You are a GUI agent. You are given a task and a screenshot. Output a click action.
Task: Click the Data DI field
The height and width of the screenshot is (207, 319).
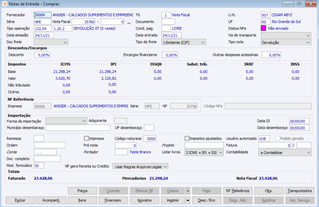point(299,121)
